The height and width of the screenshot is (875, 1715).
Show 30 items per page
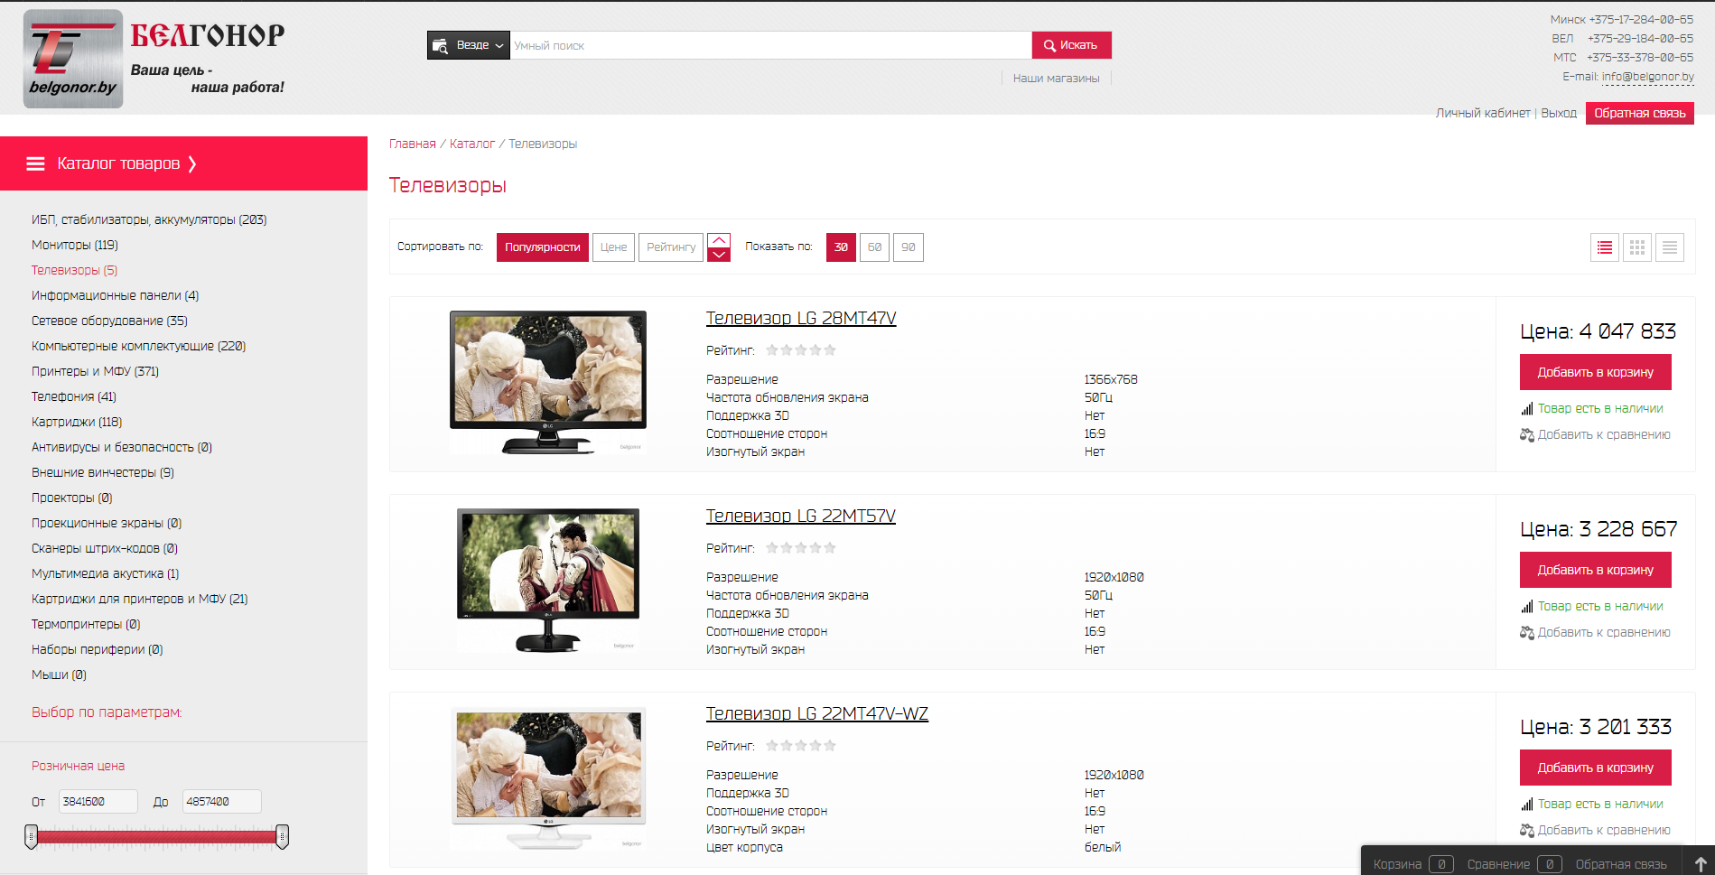[x=841, y=247]
